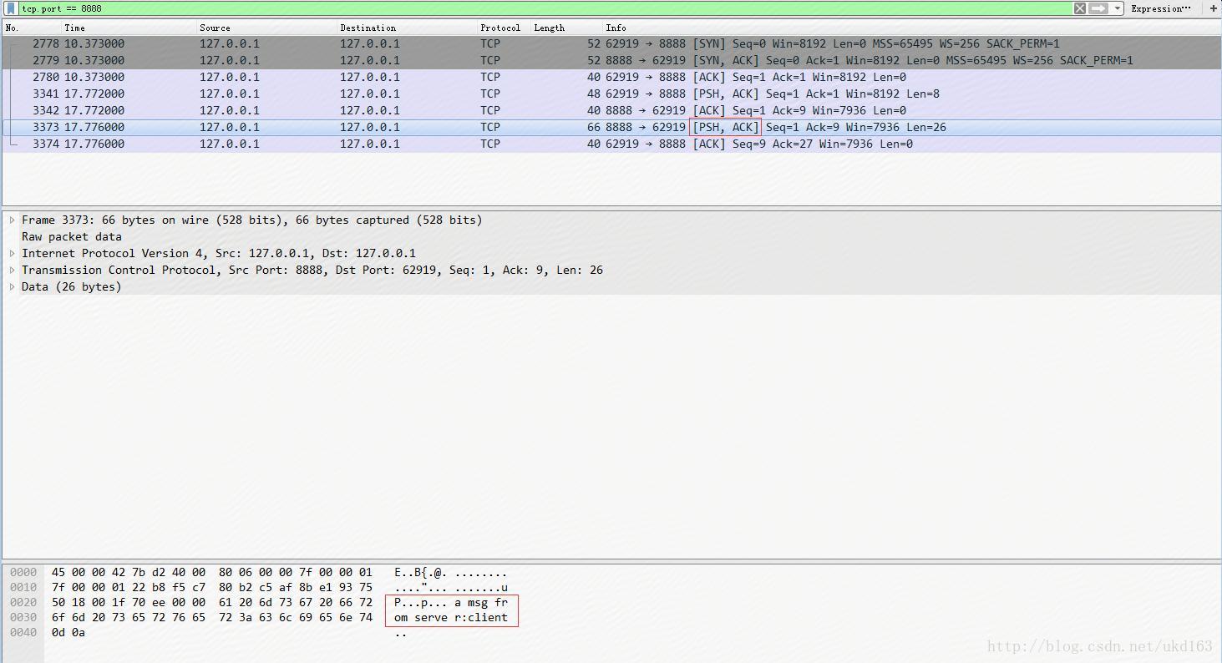1222x663 pixels.
Task: Click ASCII text 'P...p... a msg fr'
Action: pyautogui.click(x=451, y=603)
